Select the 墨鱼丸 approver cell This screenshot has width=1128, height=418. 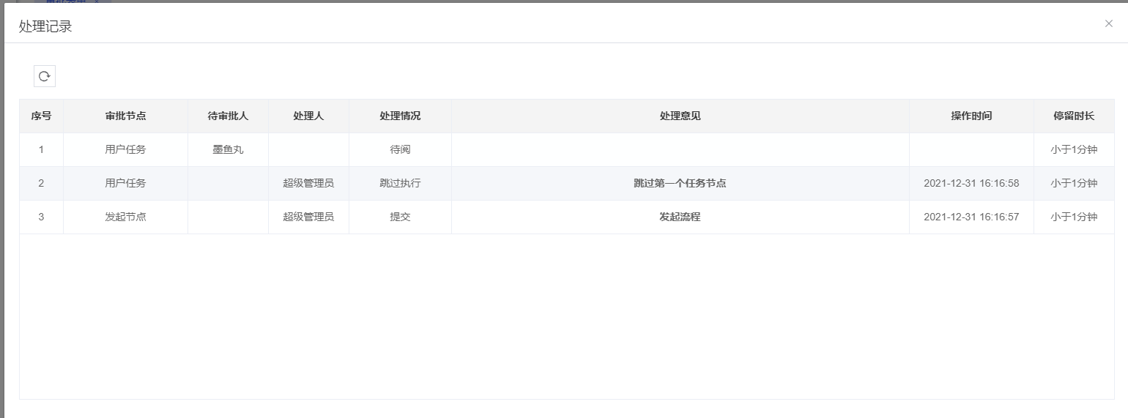point(228,149)
